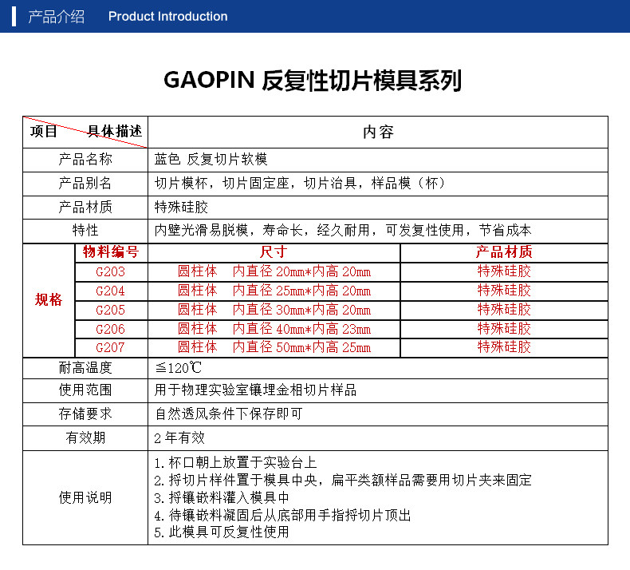Click the '产品介绍' header label
The height and width of the screenshot is (570, 630).
coord(57,17)
